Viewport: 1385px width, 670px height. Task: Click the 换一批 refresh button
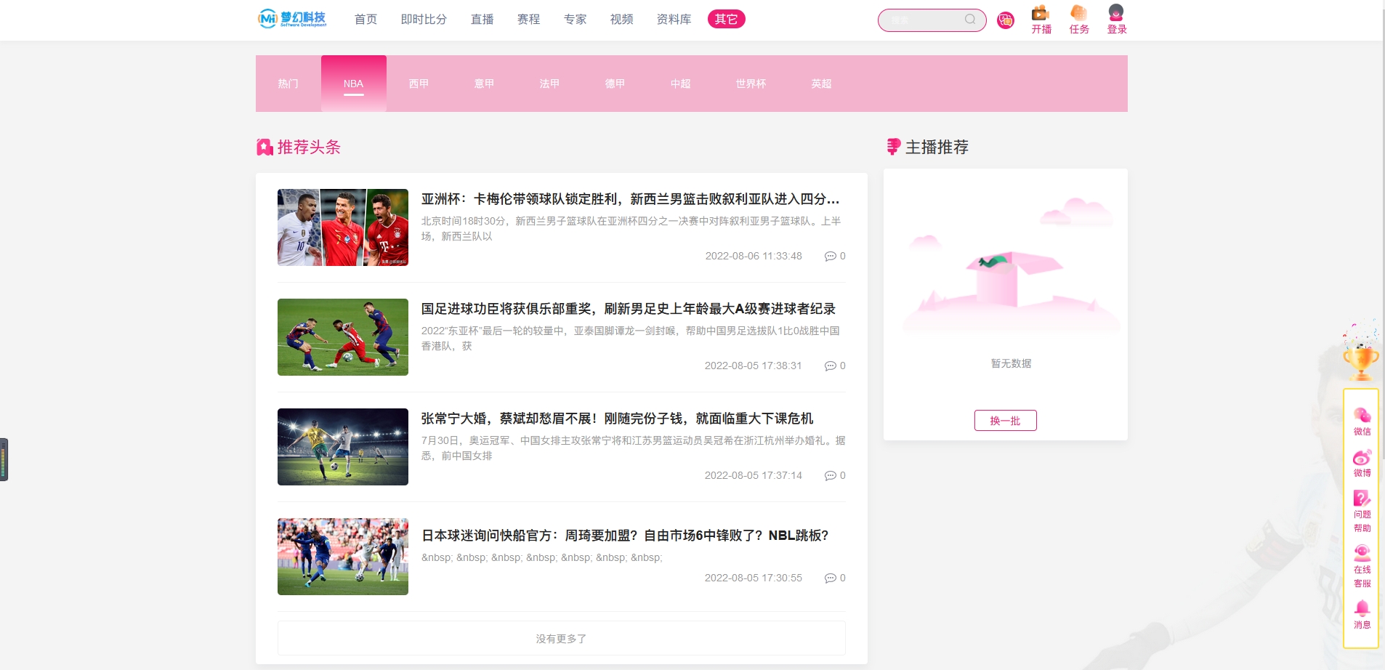click(x=1006, y=421)
